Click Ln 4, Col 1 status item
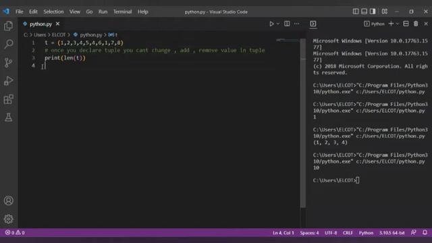 (x=283, y=233)
